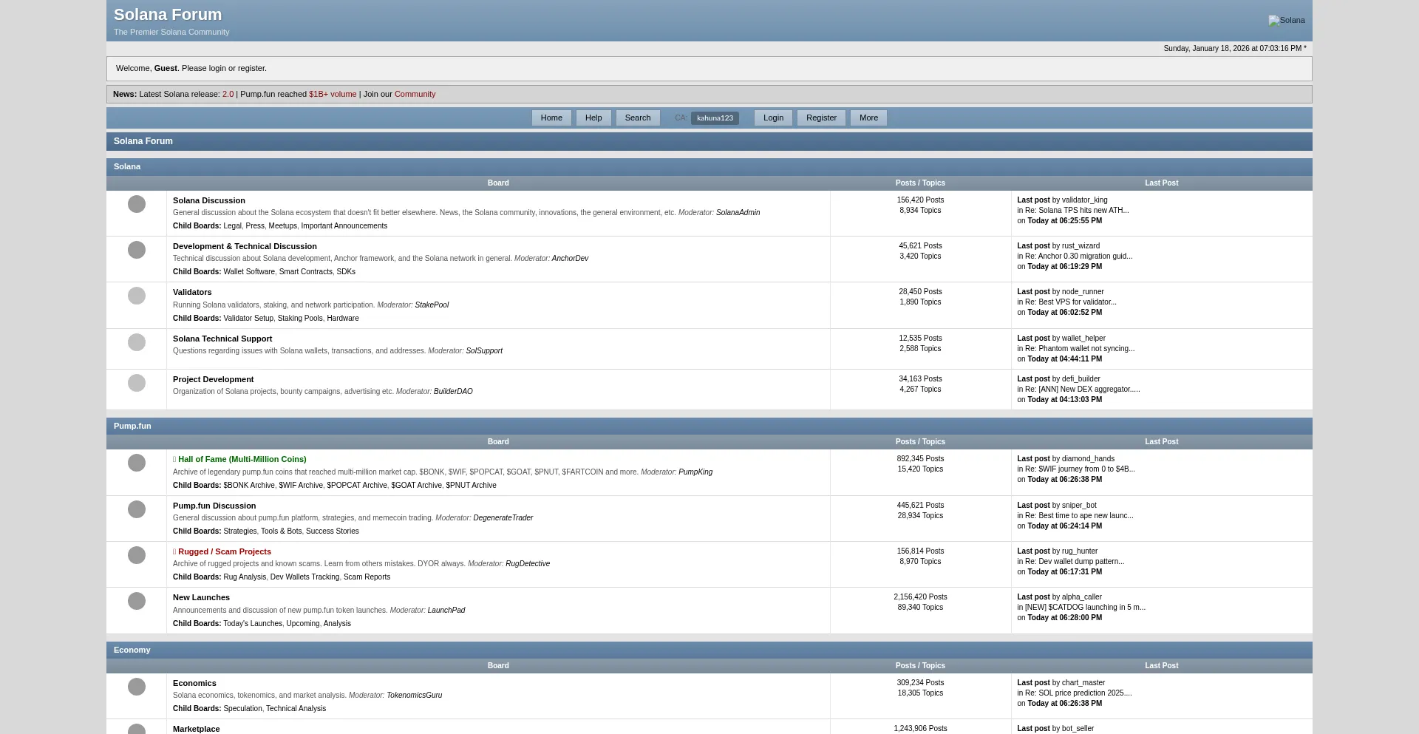Screen dimensions: 1419x734
Task: Open the Today's Launches child board
Action: (253, 624)
